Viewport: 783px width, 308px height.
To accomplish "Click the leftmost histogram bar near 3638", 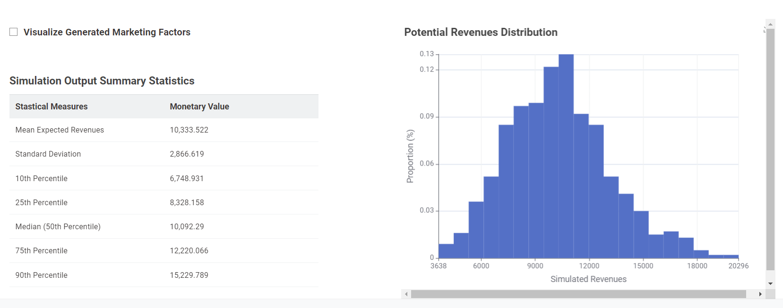I will click(x=446, y=251).
